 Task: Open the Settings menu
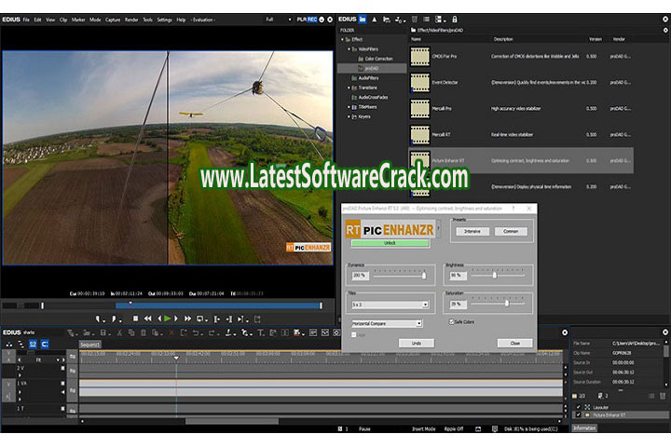(164, 20)
